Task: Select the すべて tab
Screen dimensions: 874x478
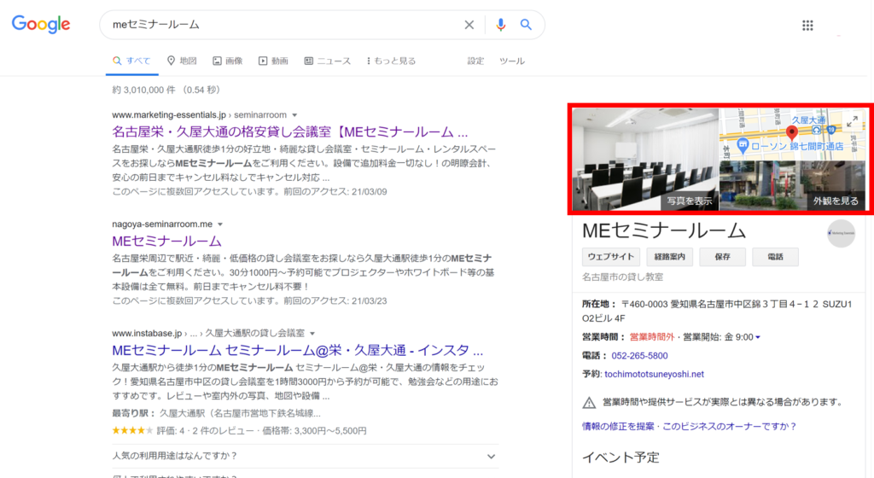Action: coord(131,61)
